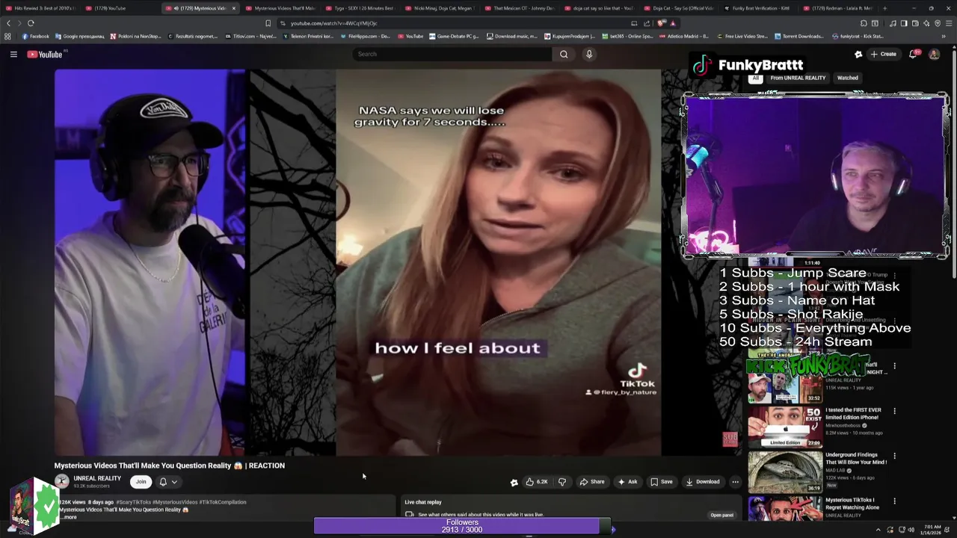Click the main video player
The image size is (957, 538).
399,262
